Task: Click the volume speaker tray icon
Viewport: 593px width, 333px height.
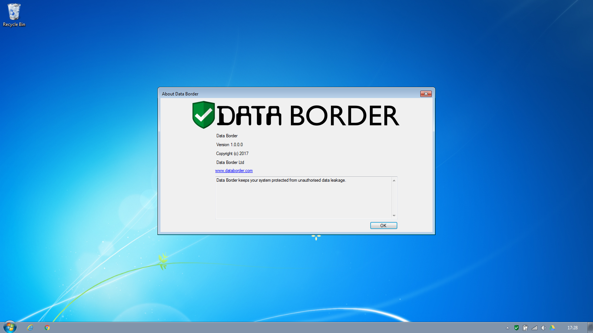Action: point(543,328)
